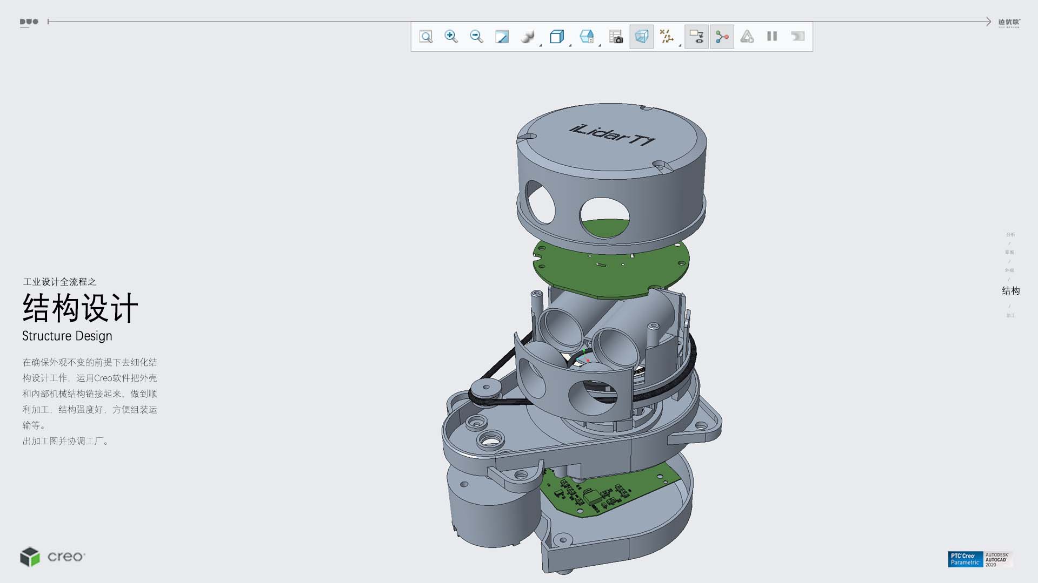This screenshot has height=583, width=1038.
Task: Click the Annotation Display triangle icon
Action: [747, 37]
